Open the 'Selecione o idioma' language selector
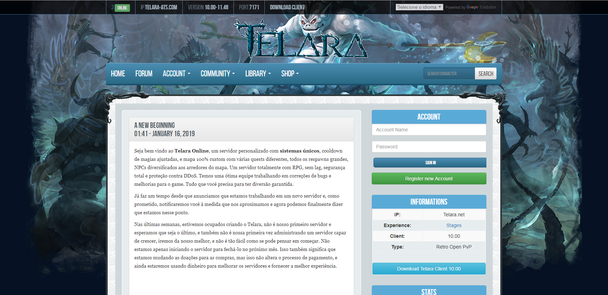This screenshot has height=295, width=608. tap(419, 7)
